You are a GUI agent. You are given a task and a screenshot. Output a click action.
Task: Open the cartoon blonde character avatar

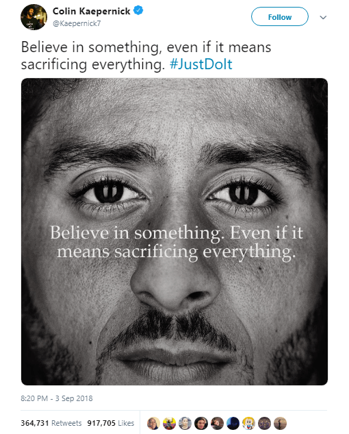[248, 423]
